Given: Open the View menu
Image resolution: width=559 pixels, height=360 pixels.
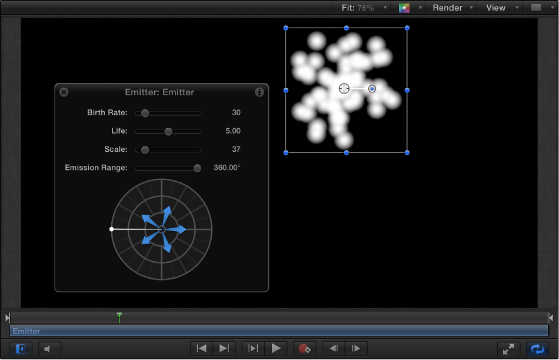Looking at the screenshot, I should pyautogui.click(x=498, y=8).
